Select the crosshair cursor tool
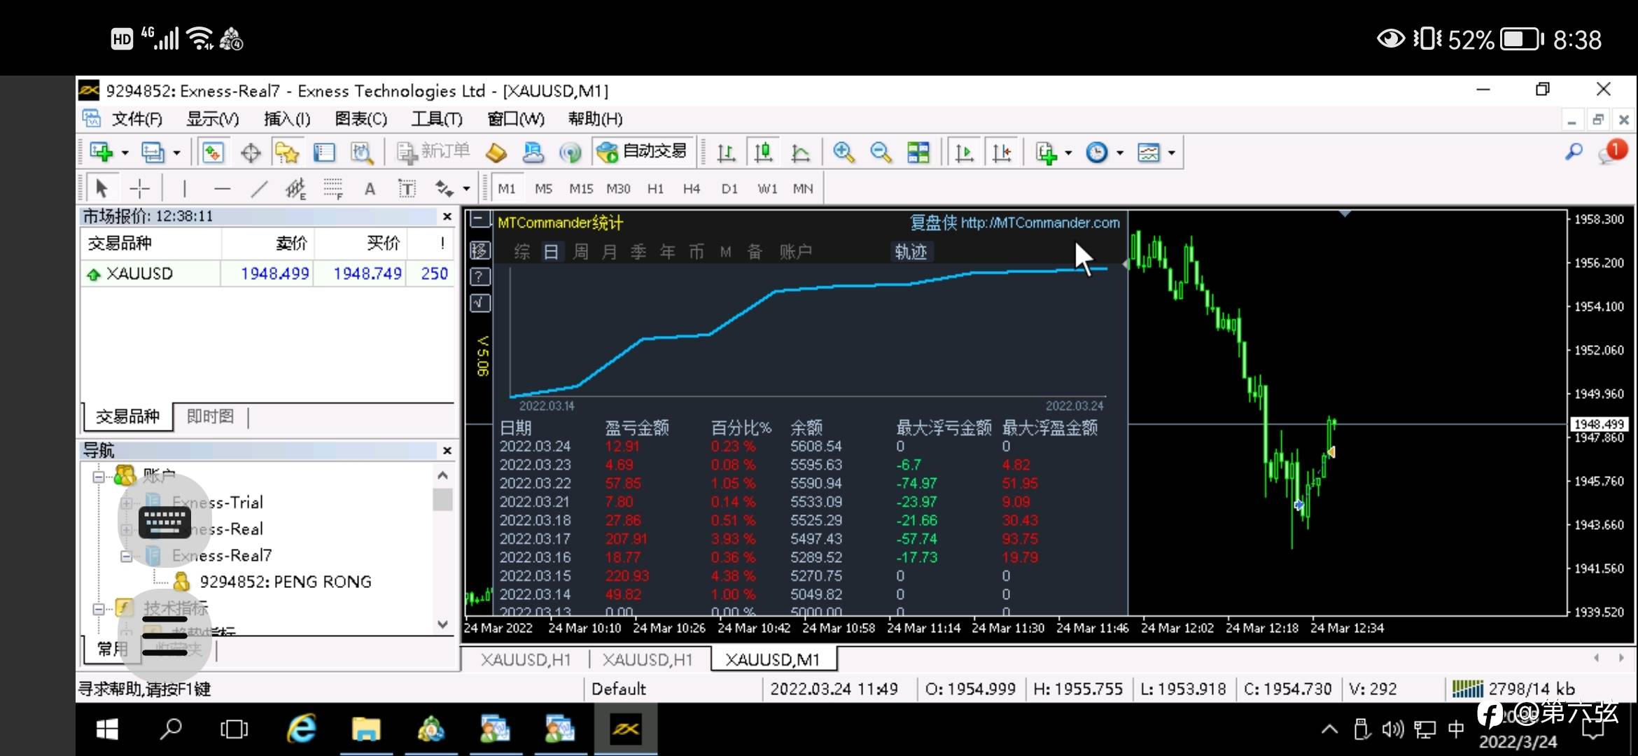The image size is (1638, 756). tap(140, 188)
